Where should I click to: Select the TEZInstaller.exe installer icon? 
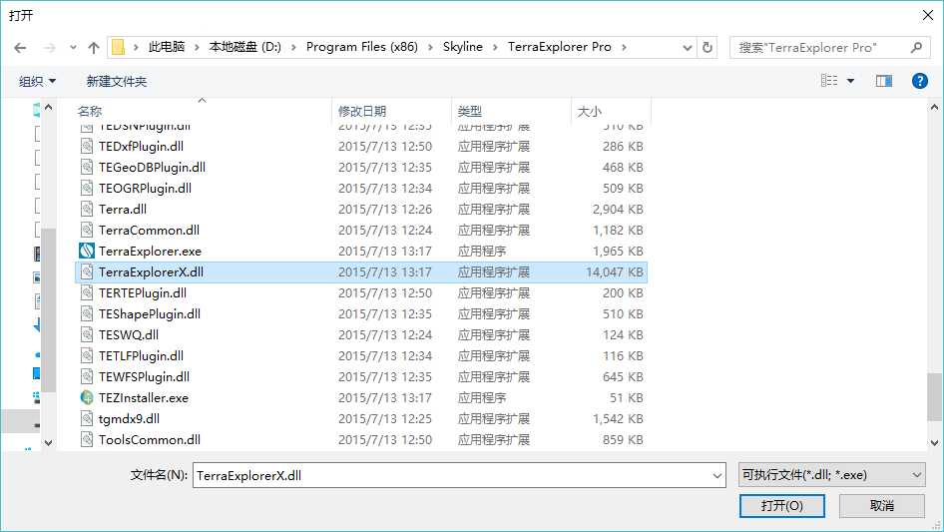[x=87, y=397]
